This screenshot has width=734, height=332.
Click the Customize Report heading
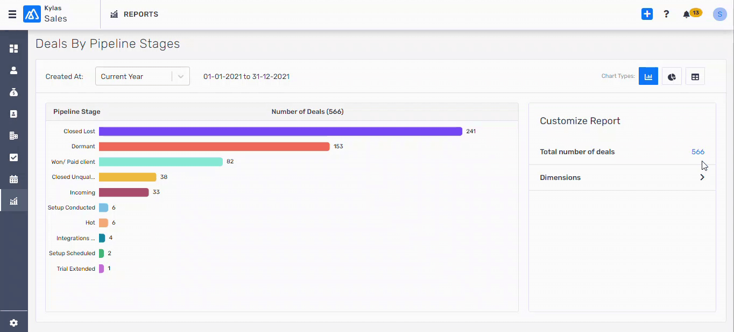pos(580,121)
